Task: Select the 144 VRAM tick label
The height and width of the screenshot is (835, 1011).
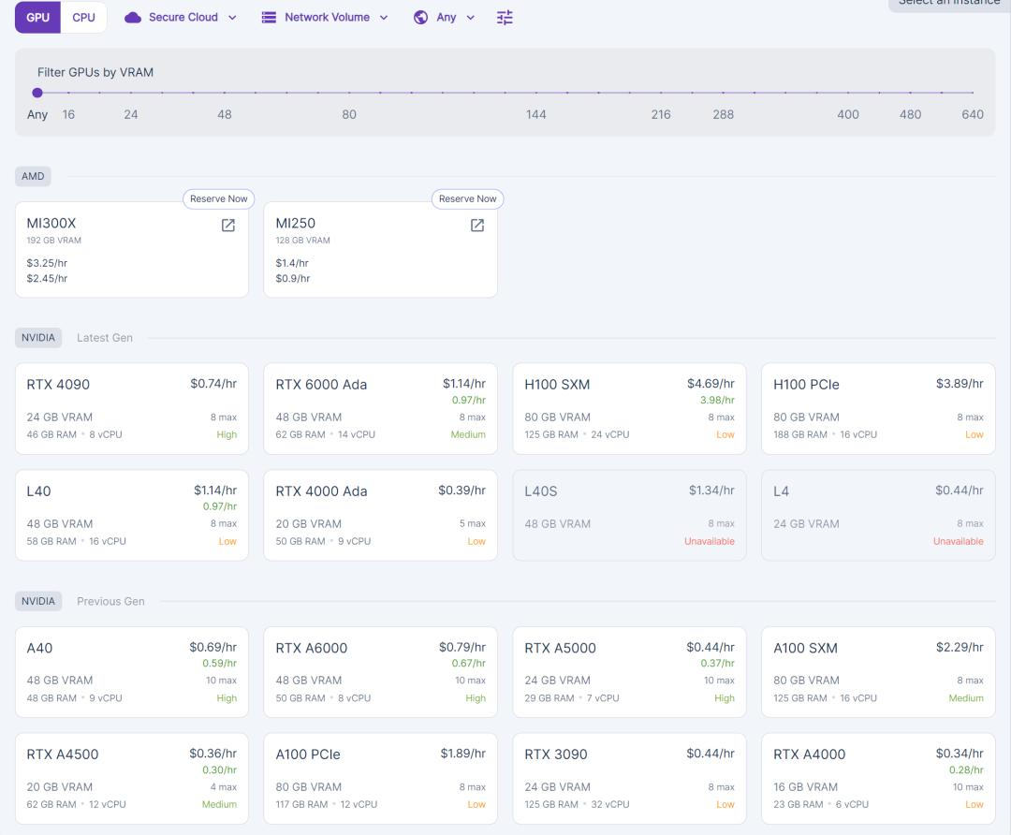Action: click(x=535, y=114)
